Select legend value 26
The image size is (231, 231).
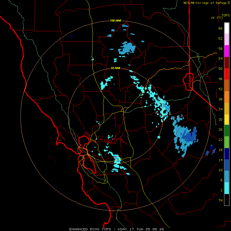click(x=220, y=130)
